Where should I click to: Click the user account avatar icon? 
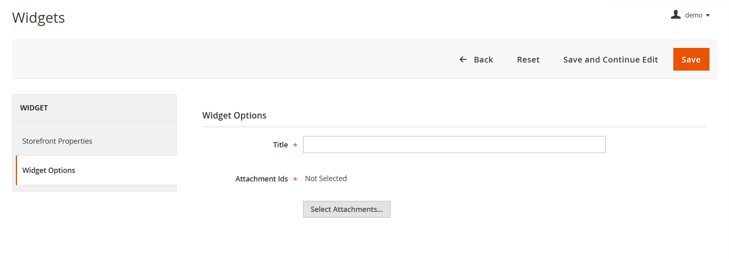(x=675, y=15)
